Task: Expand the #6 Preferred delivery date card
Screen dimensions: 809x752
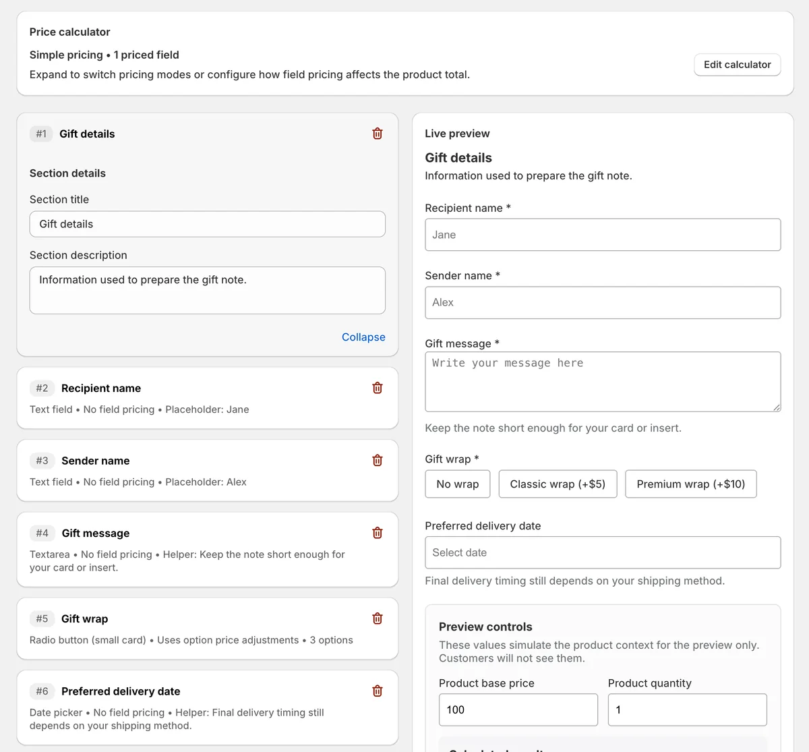Action: (x=208, y=707)
